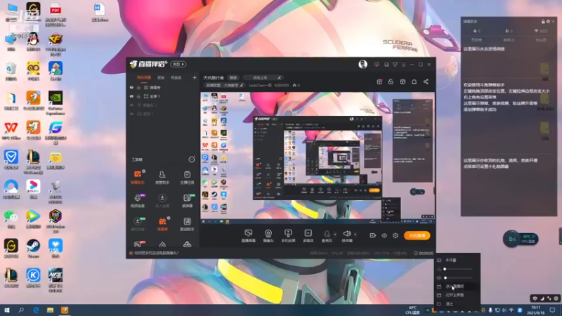
Task: Open the 主播任务 tool
Action: (x=187, y=178)
